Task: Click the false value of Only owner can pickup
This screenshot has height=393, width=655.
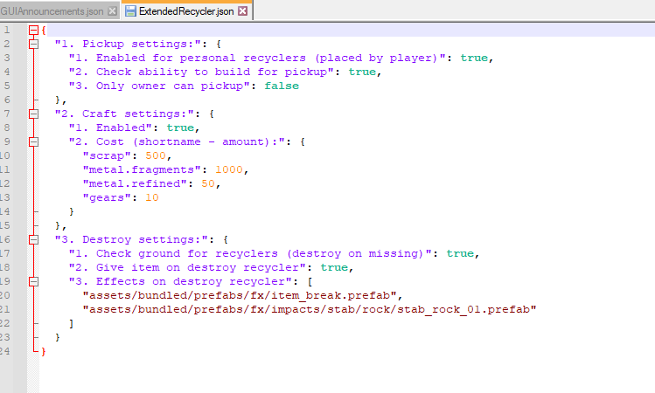Action: tap(282, 86)
